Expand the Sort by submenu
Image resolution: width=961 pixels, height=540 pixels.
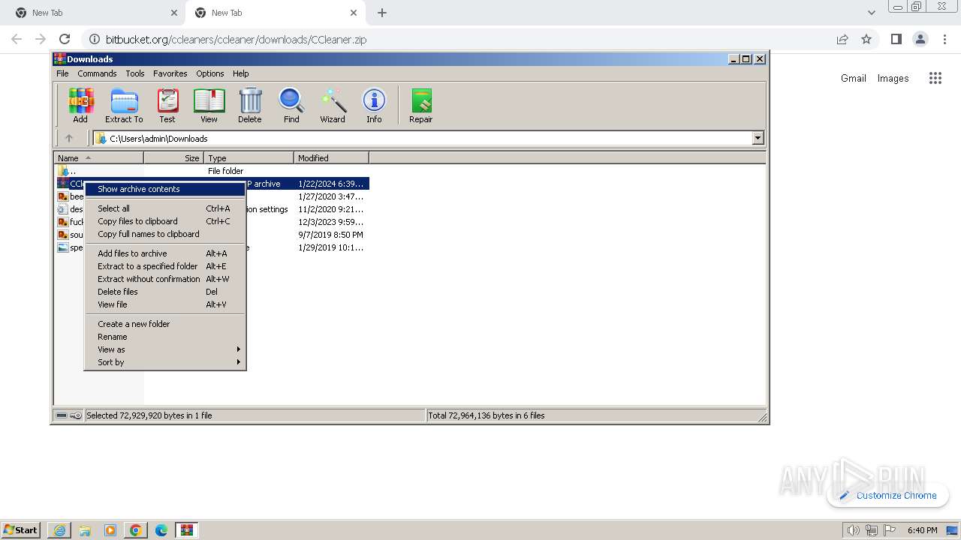165,362
